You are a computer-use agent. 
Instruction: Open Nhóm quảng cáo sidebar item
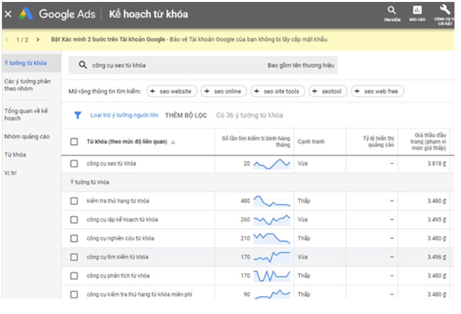coord(27,137)
